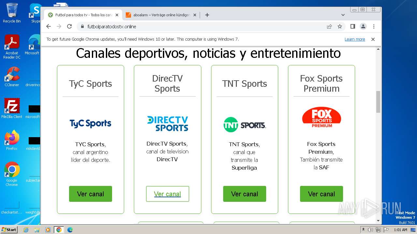The height and width of the screenshot is (234, 417).
Task: Show hidden system tray icons
Action: 364,230
